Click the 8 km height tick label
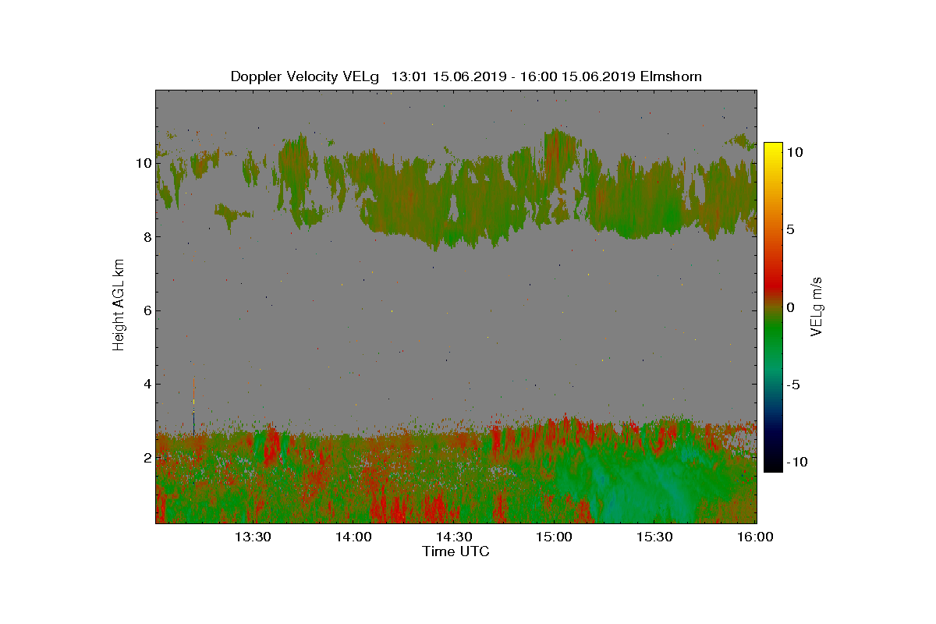The image size is (936, 624). coord(147,237)
